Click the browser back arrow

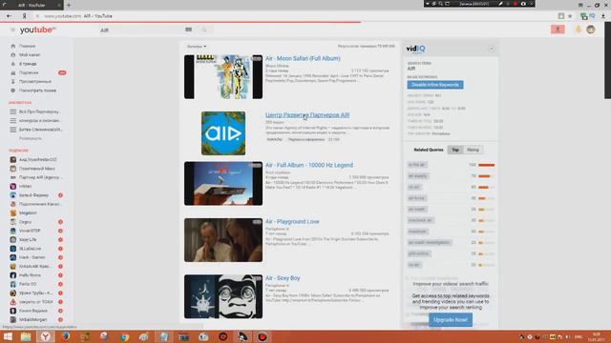9,16
